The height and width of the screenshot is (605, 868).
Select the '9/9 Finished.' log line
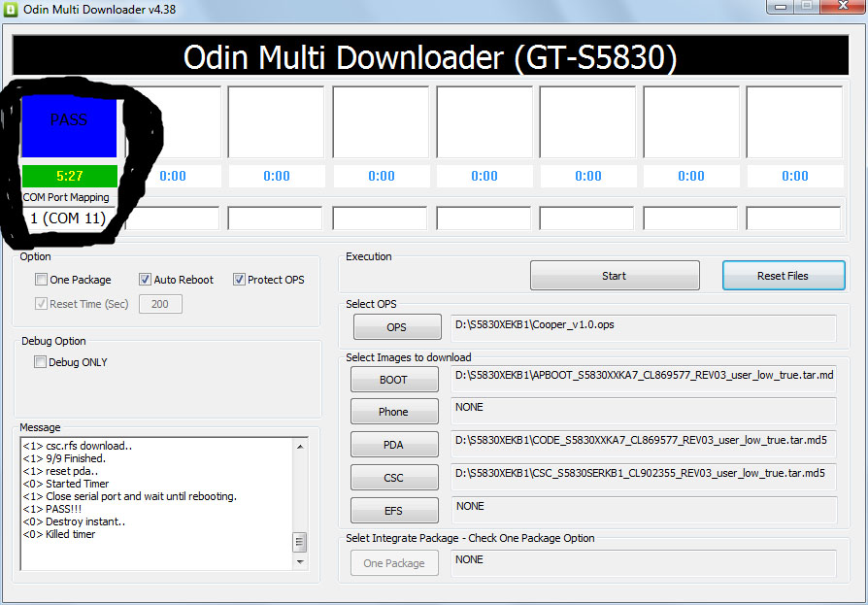click(64, 458)
